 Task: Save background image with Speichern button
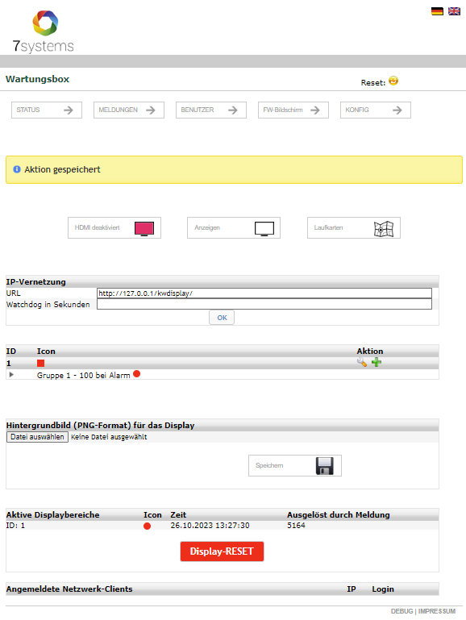[x=295, y=466]
